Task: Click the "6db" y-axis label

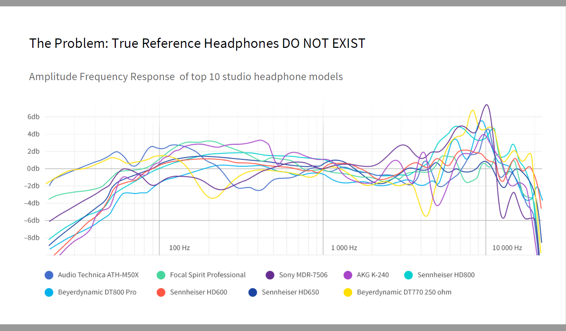Action: 33,117
